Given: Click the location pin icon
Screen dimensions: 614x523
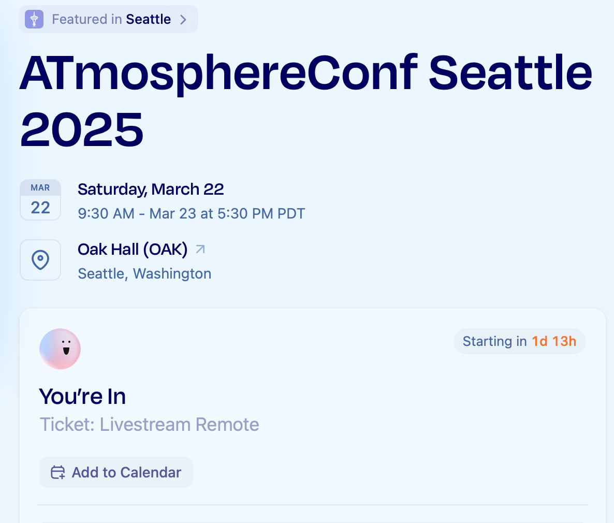Looking at the screenshot, I should point(40,260).
